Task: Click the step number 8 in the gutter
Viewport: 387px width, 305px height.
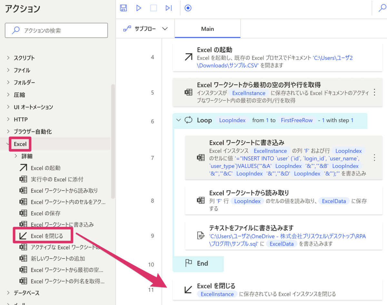Action: (x=153, y=201)
